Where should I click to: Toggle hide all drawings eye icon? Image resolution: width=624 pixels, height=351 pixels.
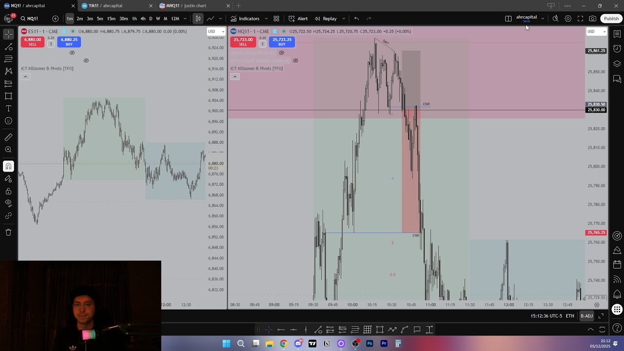[8, 203]
